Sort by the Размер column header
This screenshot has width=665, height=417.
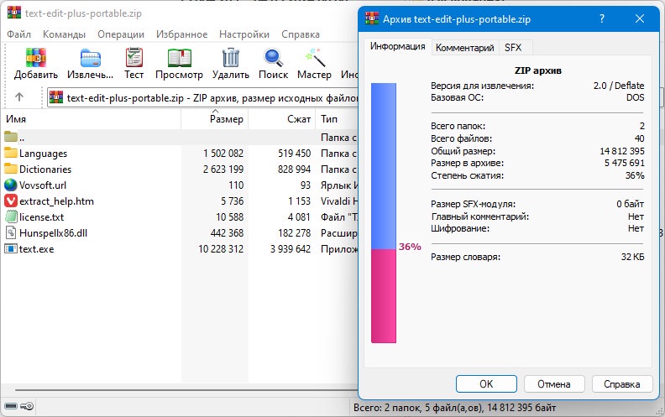click(x=215, y=119)
